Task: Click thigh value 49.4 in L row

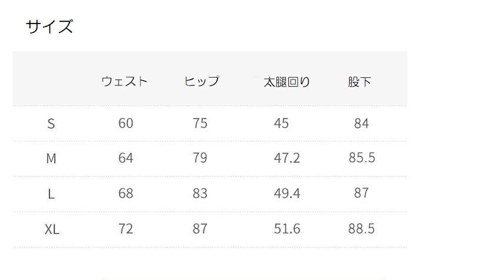Action: pos(287,193)
